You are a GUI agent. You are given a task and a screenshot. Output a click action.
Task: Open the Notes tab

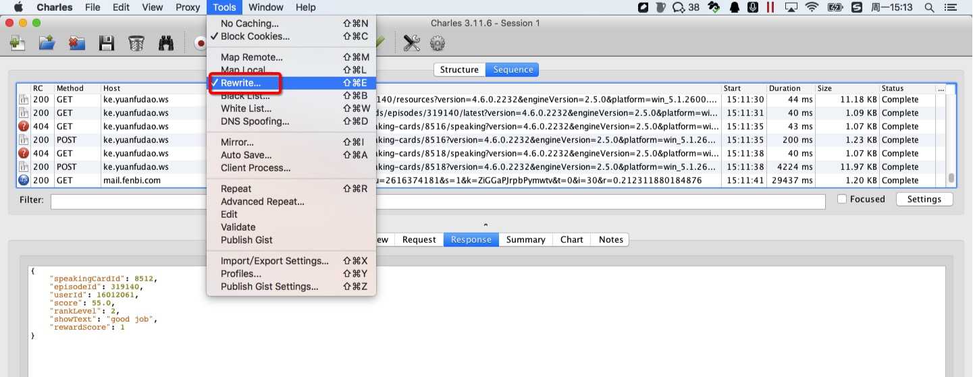pyautogui.click(x=610, y=239)
